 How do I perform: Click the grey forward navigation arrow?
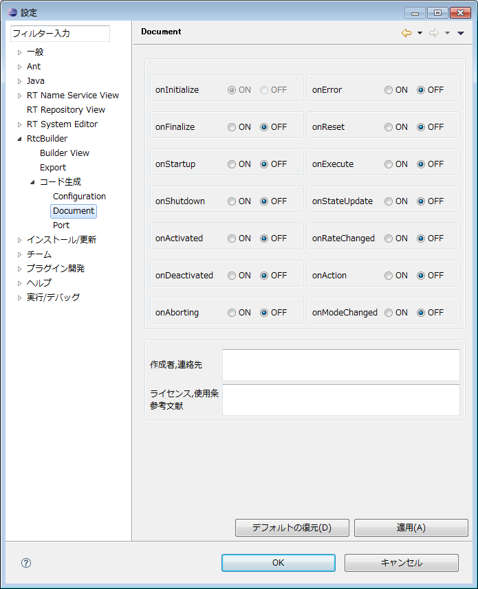point(434,33)
